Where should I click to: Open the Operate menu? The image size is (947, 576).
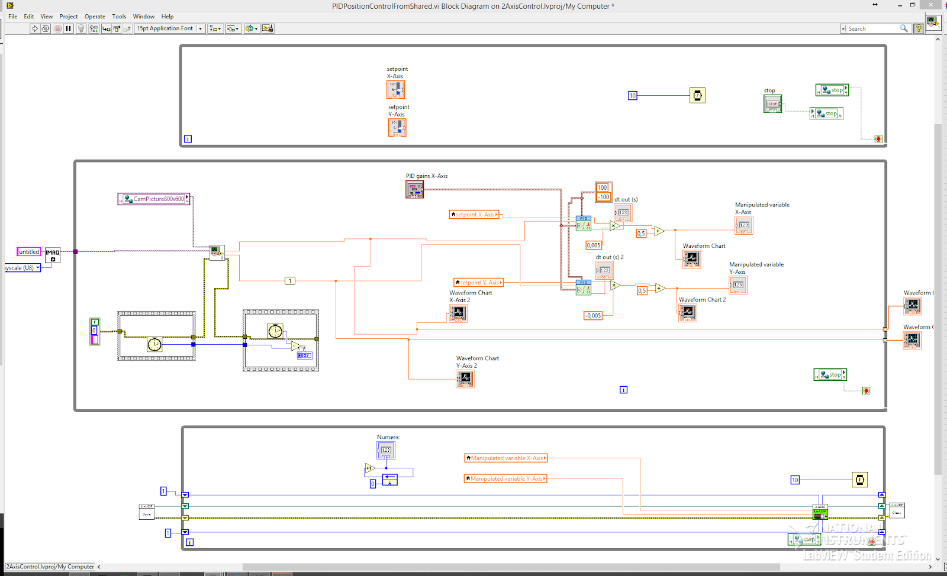95,17
